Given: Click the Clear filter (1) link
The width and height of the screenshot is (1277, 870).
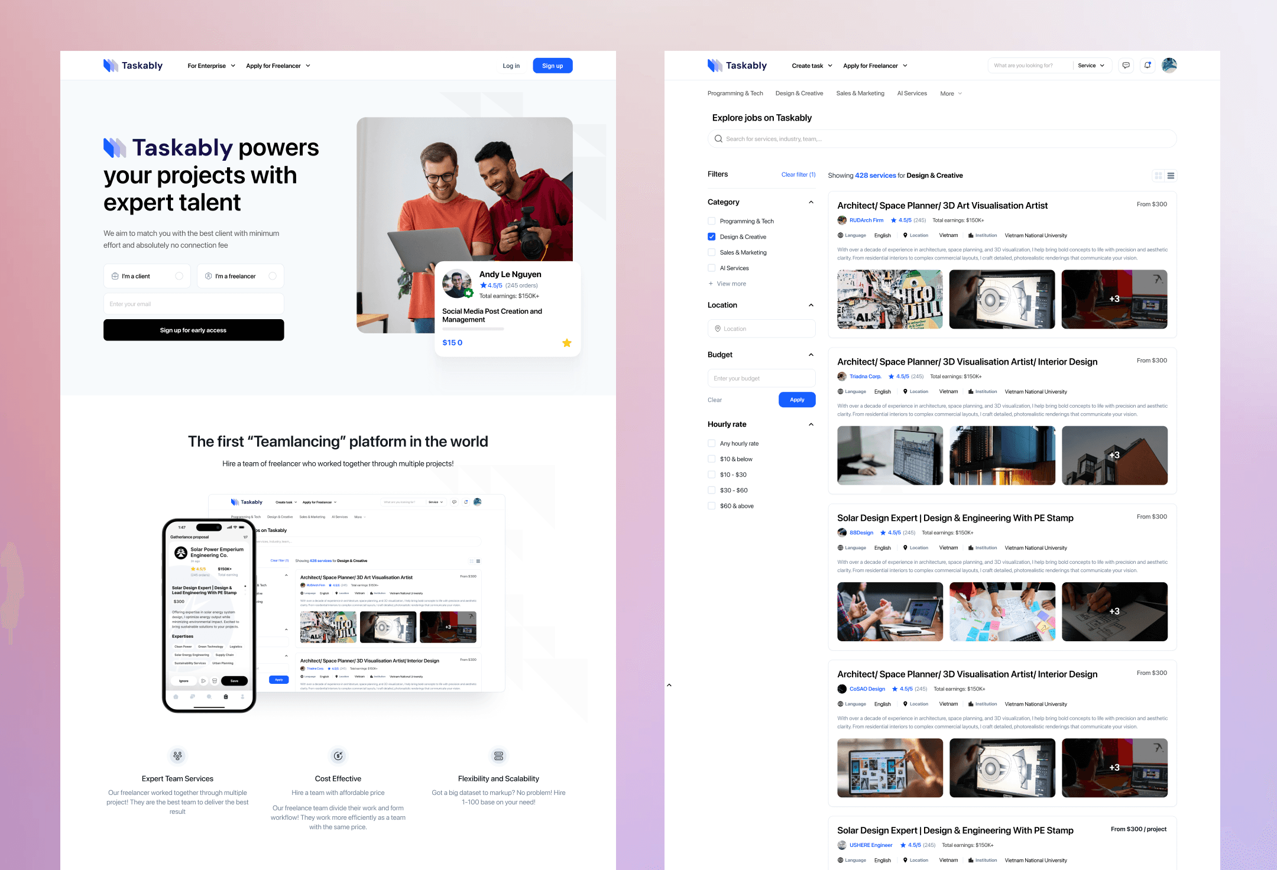Looking at the screenshot, I should [798, 174].
